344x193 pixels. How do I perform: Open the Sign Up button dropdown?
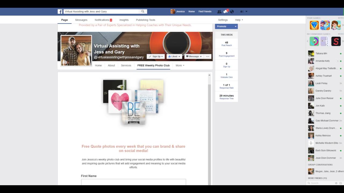[156, 56]
